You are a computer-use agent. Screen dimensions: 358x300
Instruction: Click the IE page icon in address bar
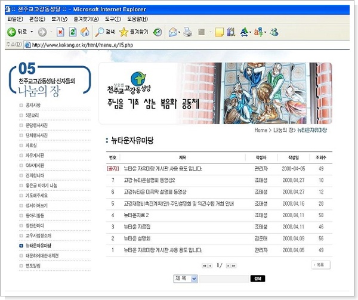[27, 45]
